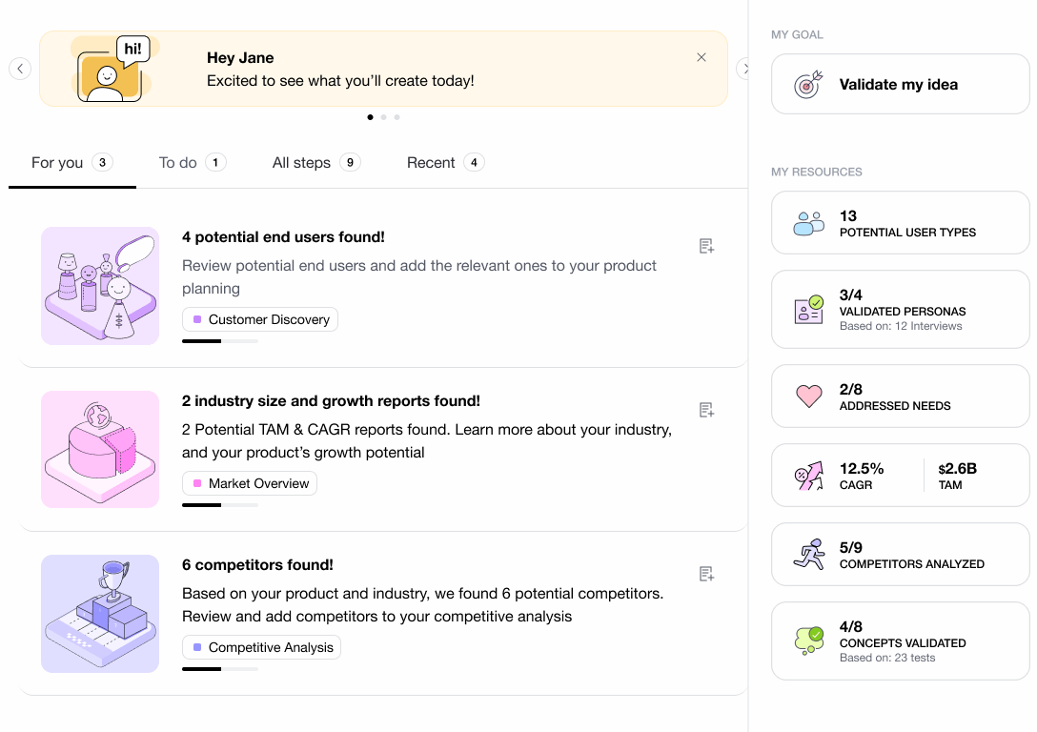Click the Potential User Types people icon

coord(808,223)
